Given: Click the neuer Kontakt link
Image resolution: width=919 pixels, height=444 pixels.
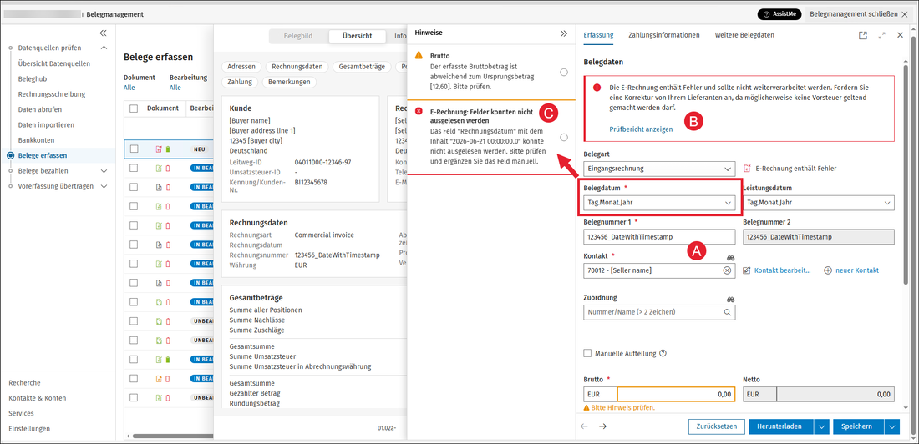Looking at the screenshot, I should [857, 270].
